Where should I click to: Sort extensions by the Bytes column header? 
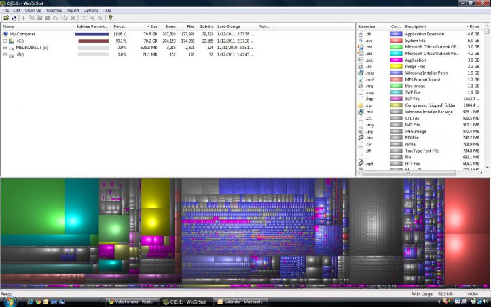pyautogui.click(x=471, y=27)
